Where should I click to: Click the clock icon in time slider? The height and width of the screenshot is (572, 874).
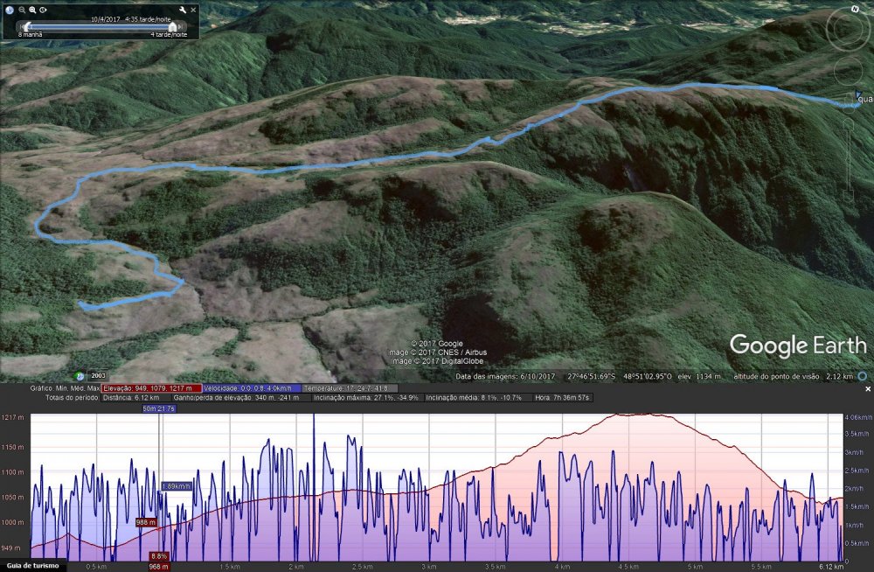9,10
